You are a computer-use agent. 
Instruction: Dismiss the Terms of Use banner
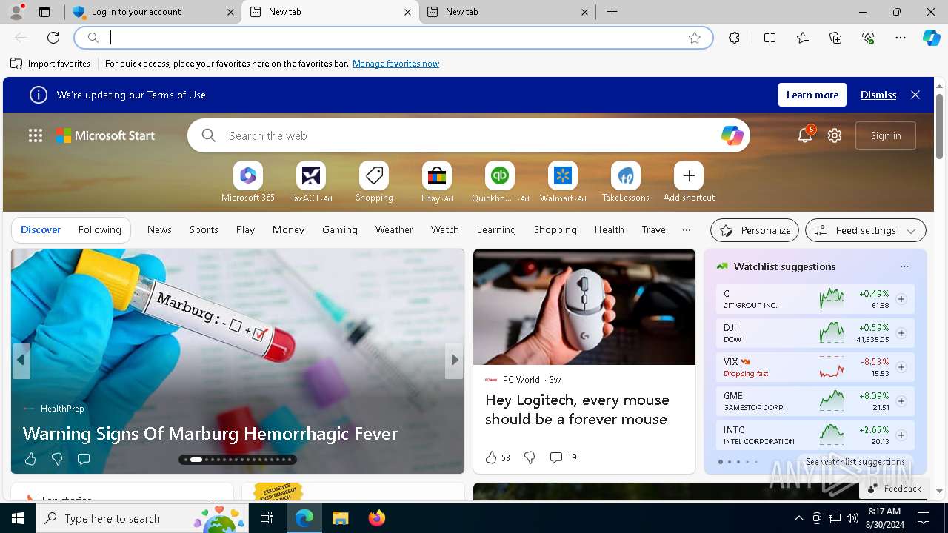(878, 95)
